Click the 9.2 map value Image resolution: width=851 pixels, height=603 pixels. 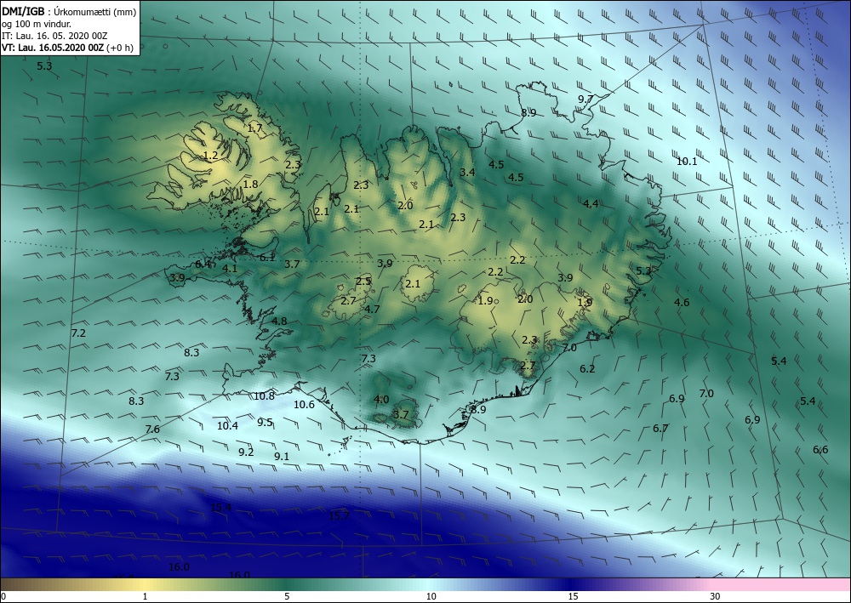coord(246,452)
